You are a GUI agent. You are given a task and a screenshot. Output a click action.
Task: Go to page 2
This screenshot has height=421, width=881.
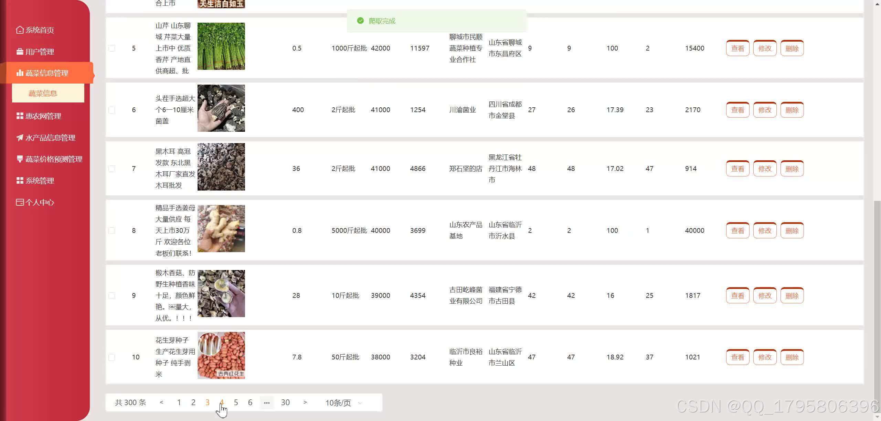(193, 402)
